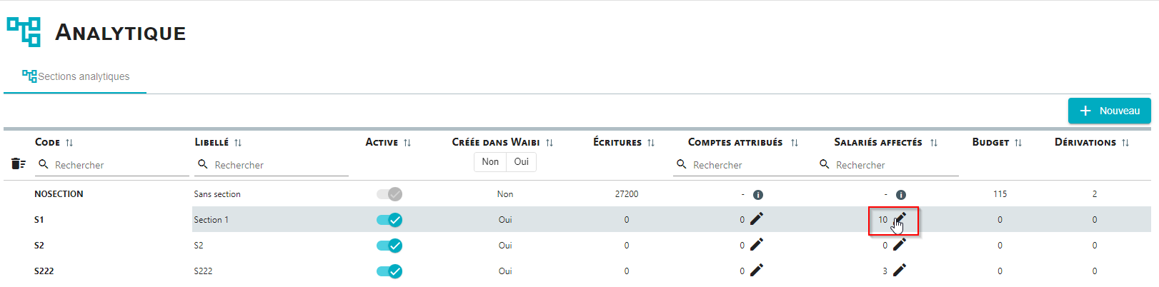The image size is (1159, 287).
Task: Click the Dérivations column header
Action: click(x=1085, y=143)
